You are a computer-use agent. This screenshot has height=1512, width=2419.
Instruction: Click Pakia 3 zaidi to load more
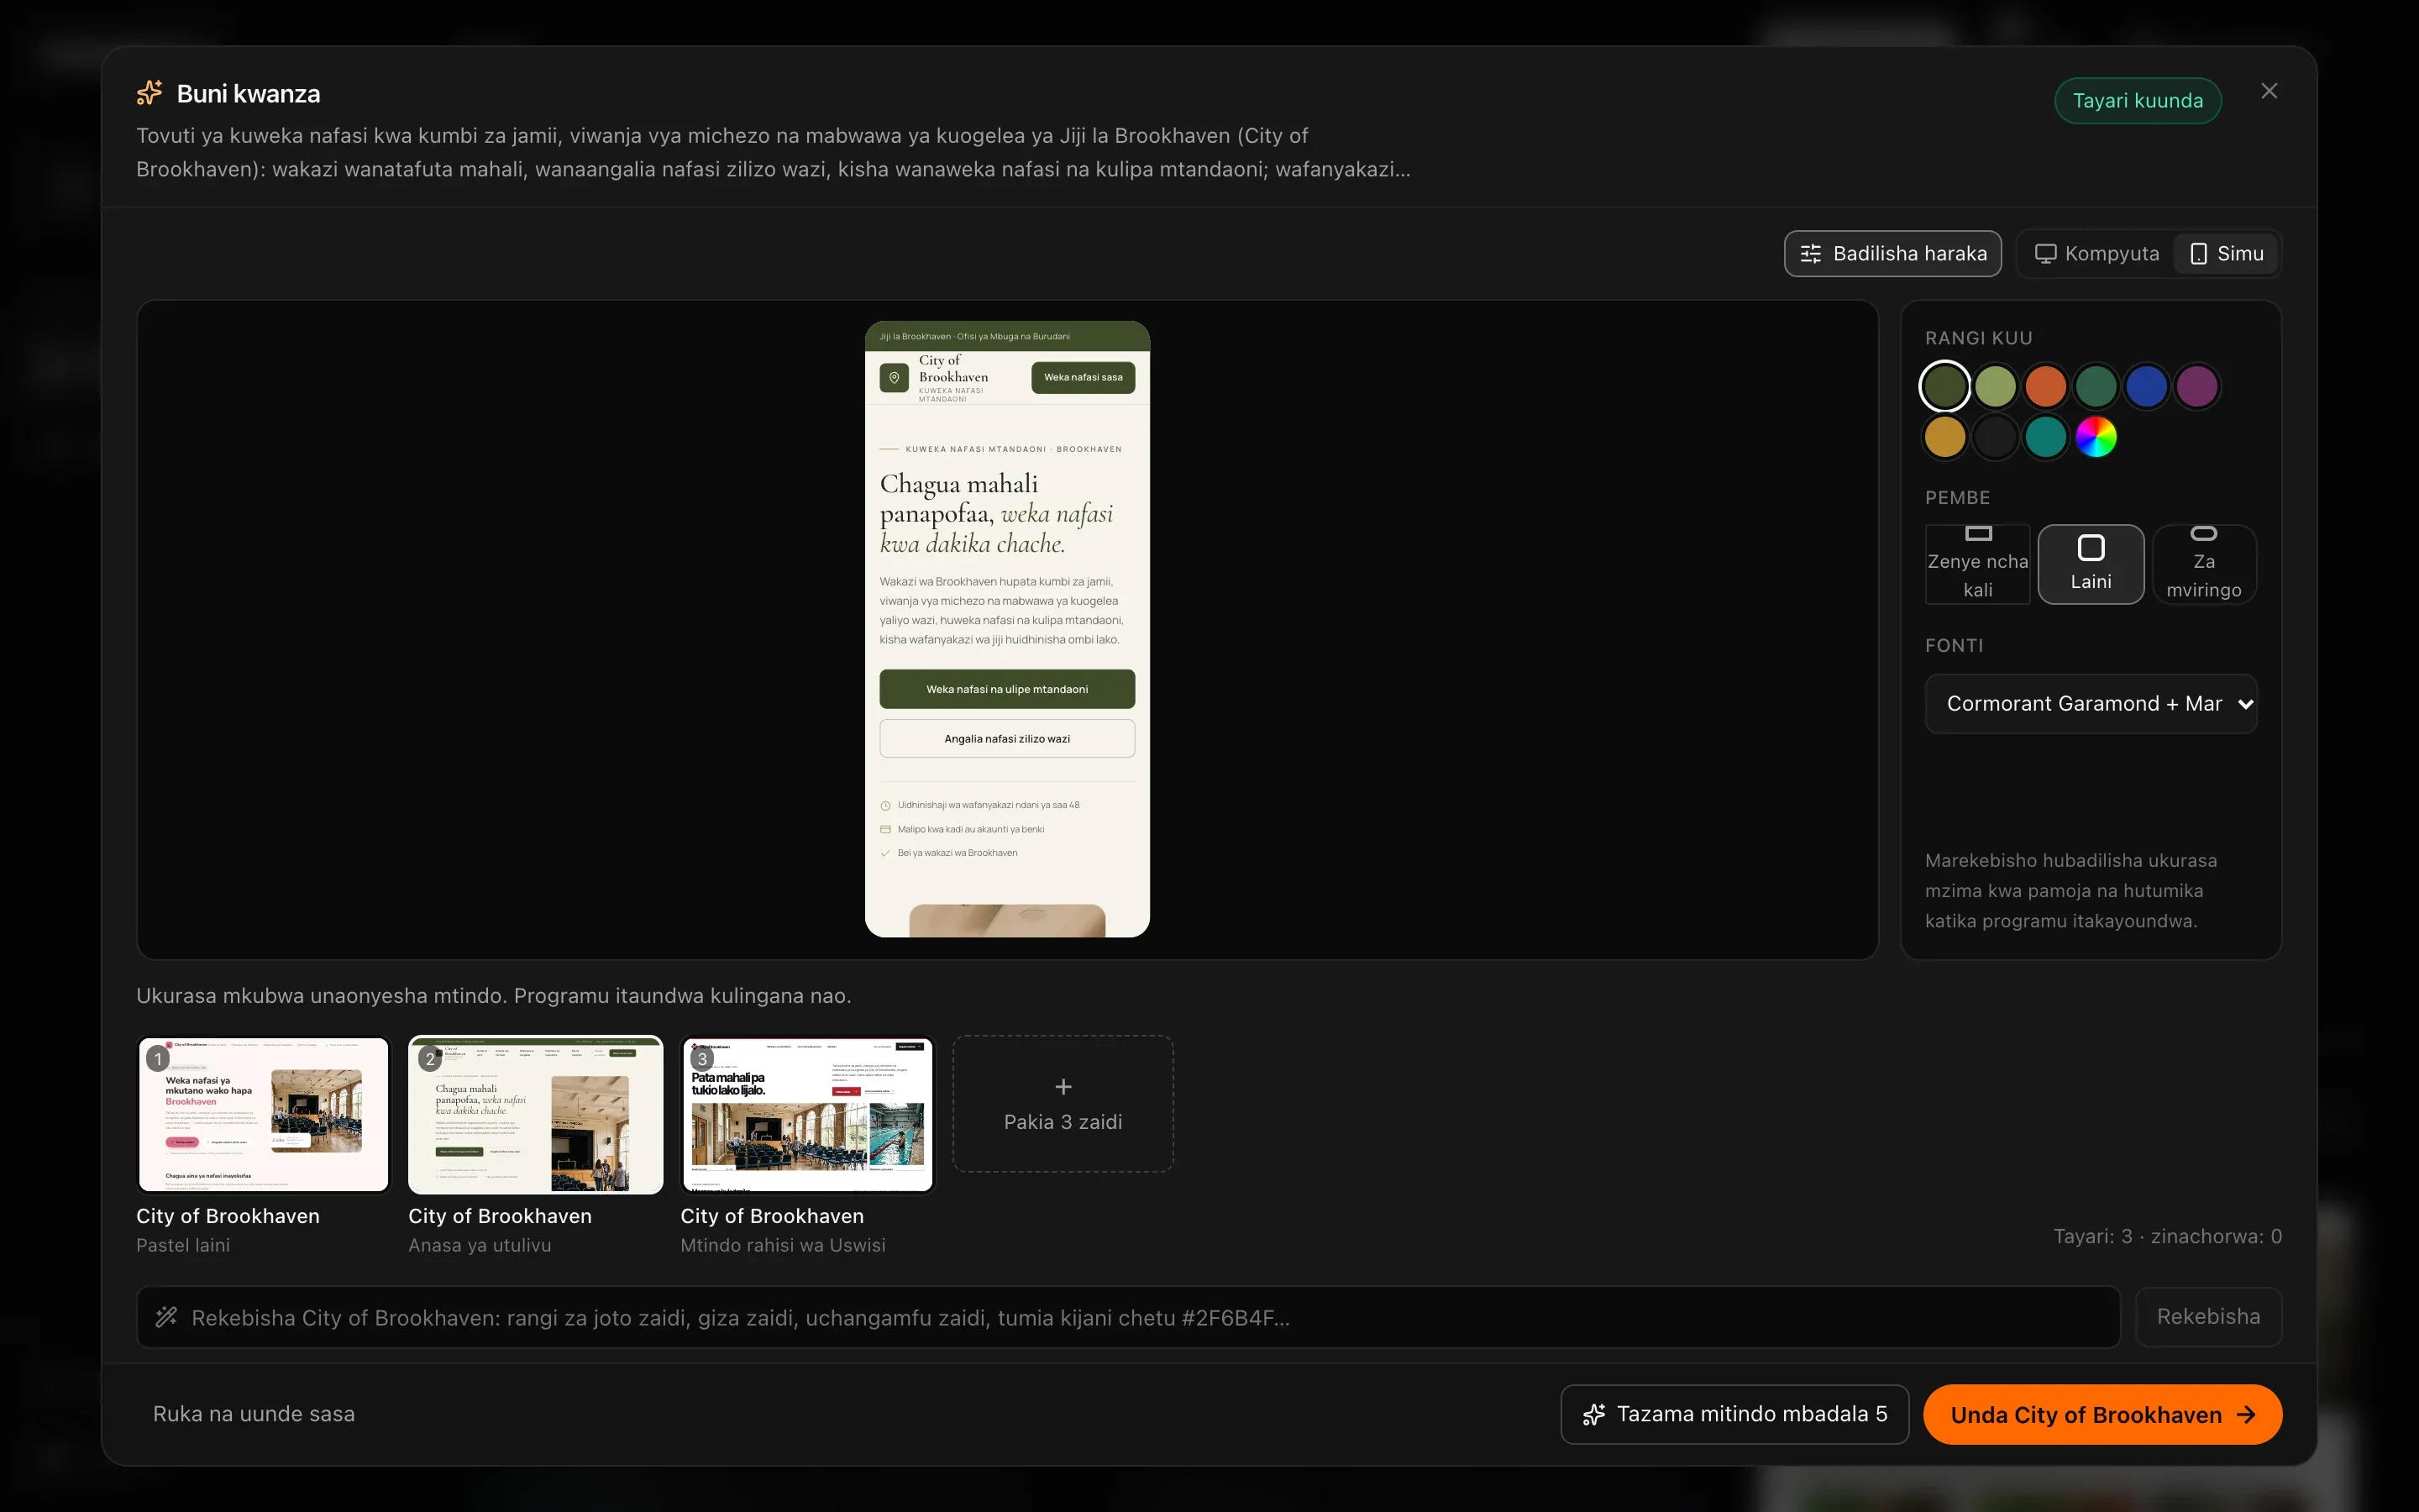tap(1063, 1104)
